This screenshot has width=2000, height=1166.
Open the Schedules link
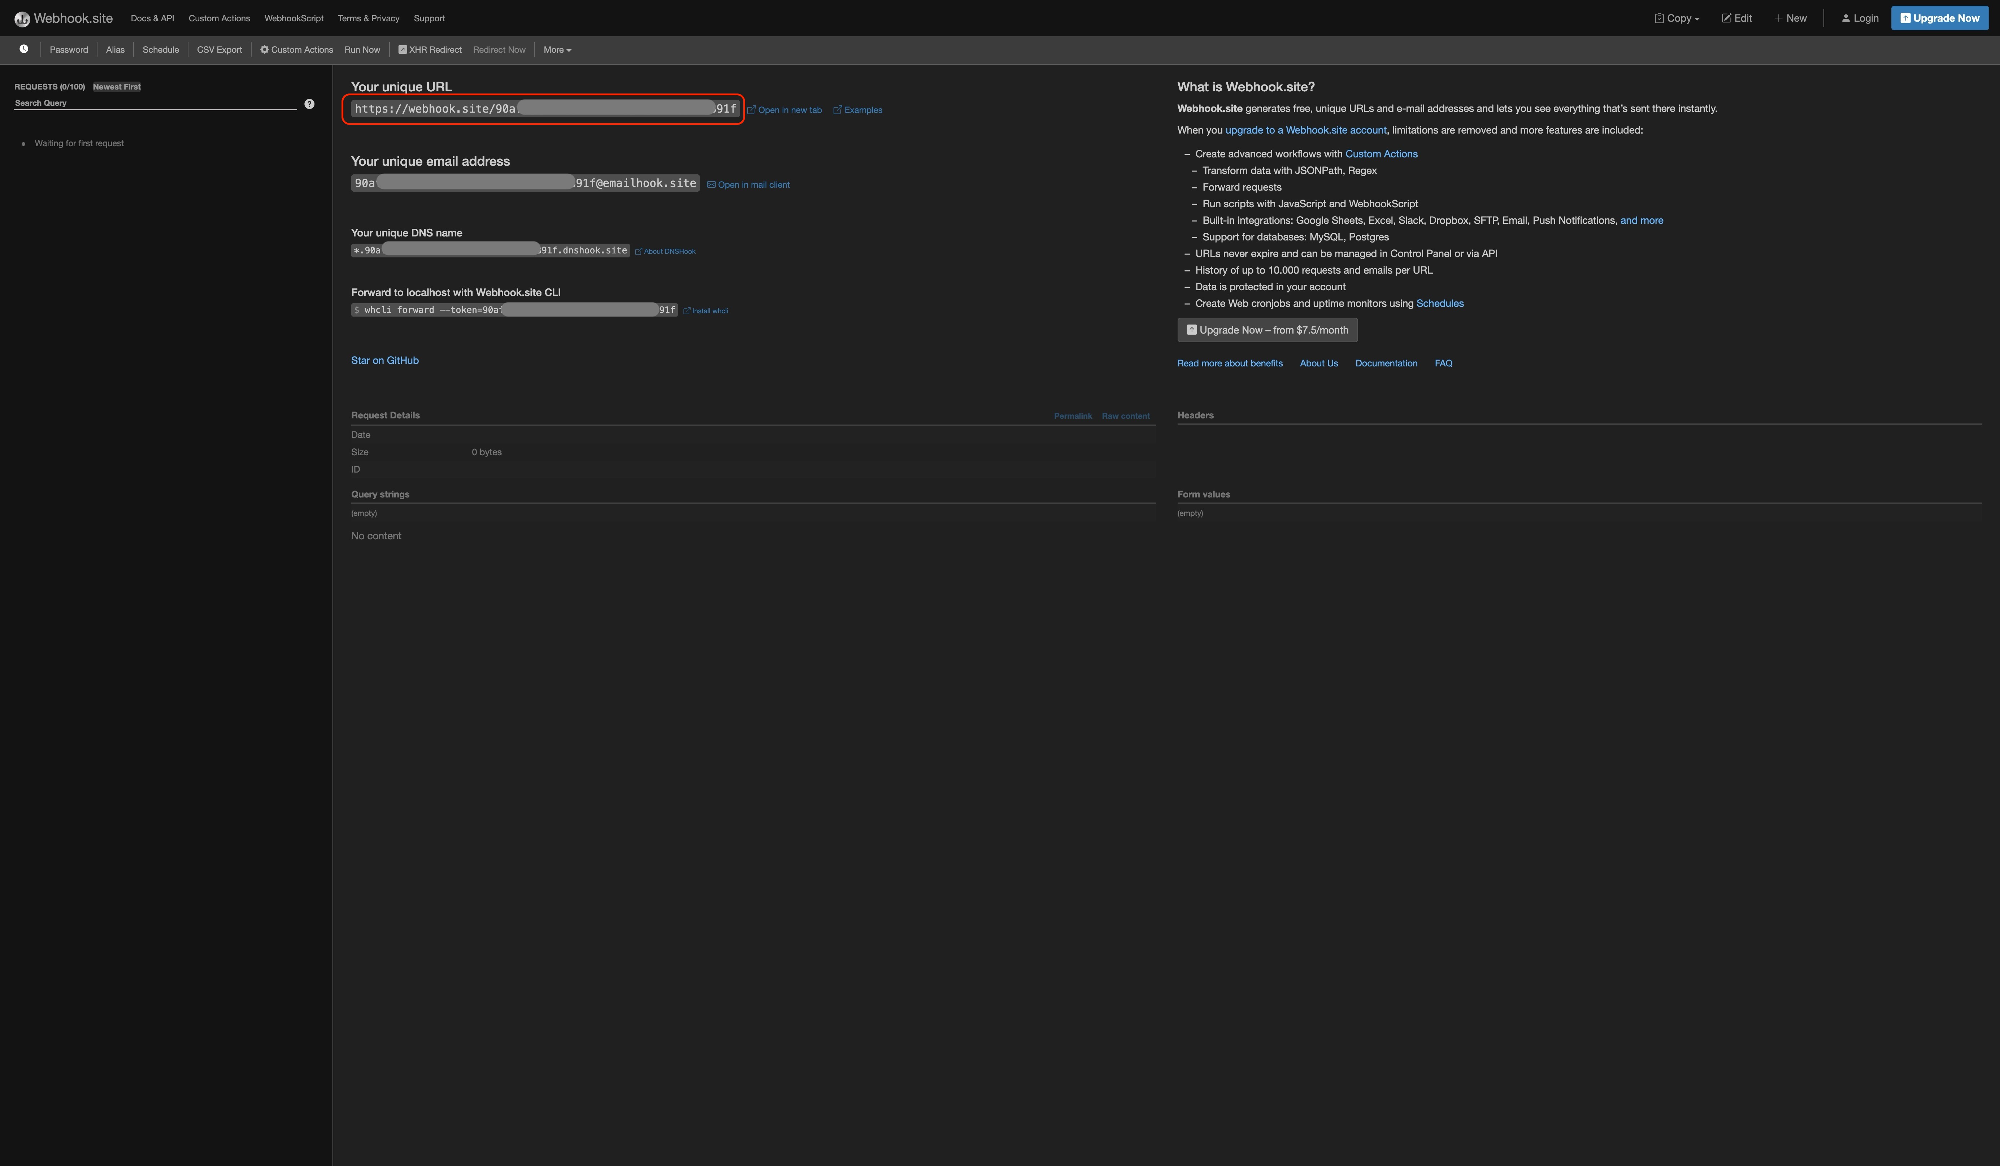pyautogui.click(x=1440, y=303)
